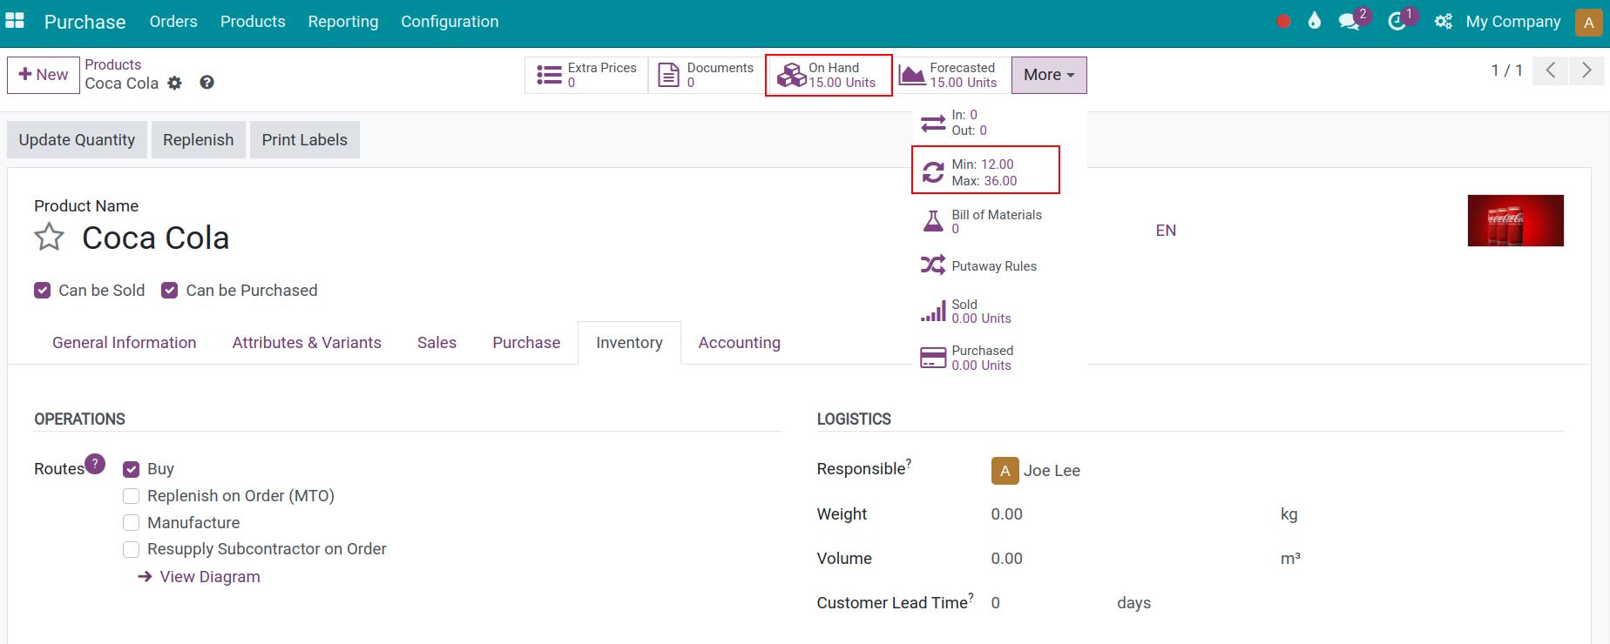Click Print Labels button

[305, 140]
